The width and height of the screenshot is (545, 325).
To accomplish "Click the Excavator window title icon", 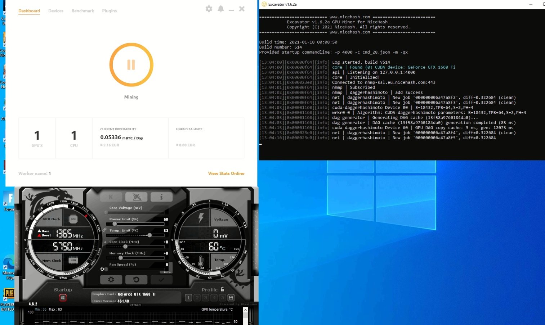I will pyautogui.click(x=264, y=4).
